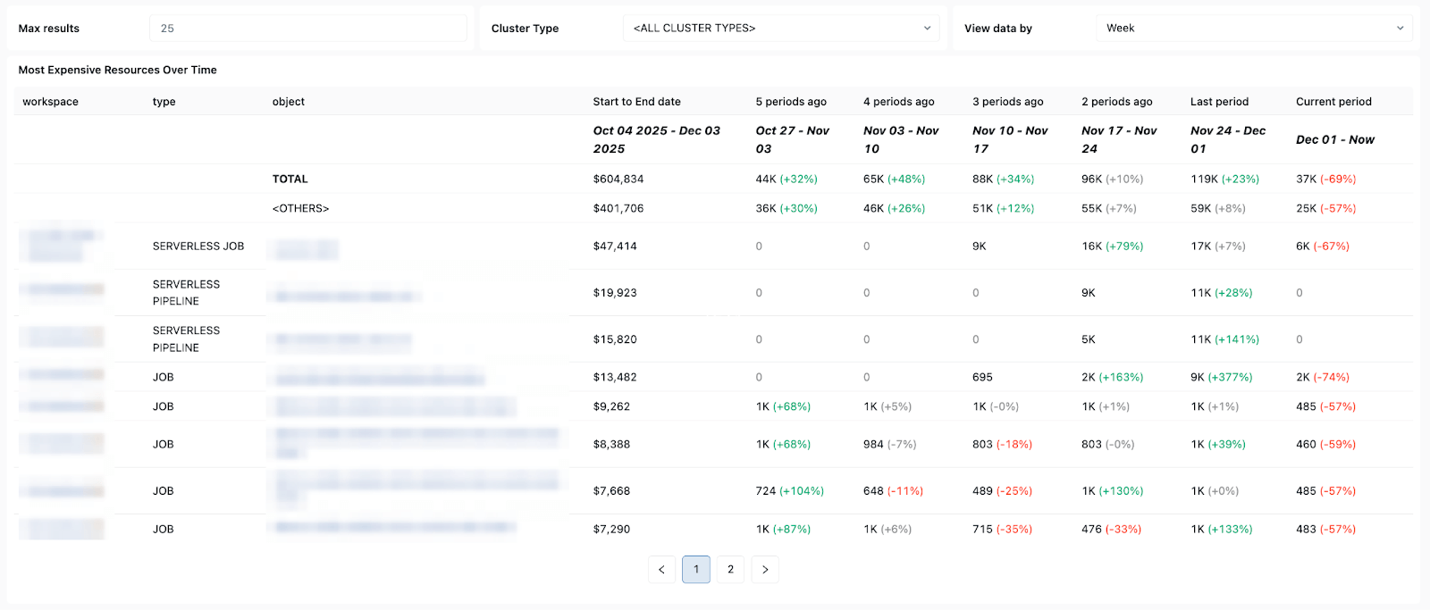Click the Cluster Type dropdown chevron
Screen dimensions: 1430x610
pos(927,29)
